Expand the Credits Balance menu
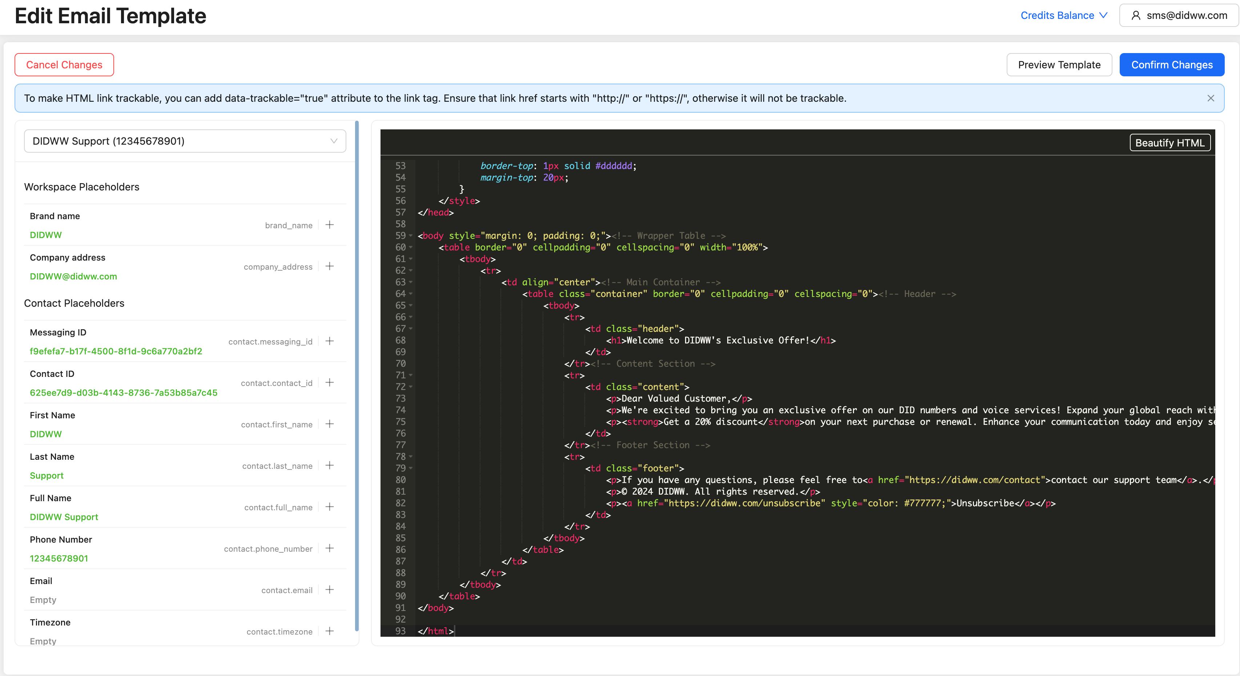Viewport: 1240px width, 676px height. coord(1064,15)
